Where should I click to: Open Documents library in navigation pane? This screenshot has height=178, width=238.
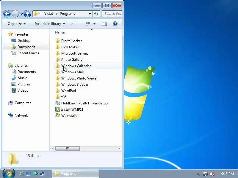[26, 72]
